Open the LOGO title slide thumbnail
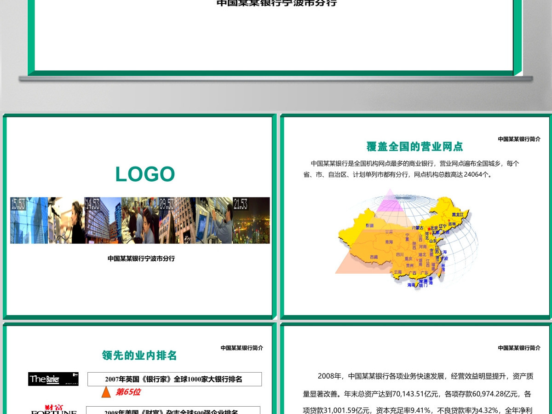552x414 pixels. 139,216
